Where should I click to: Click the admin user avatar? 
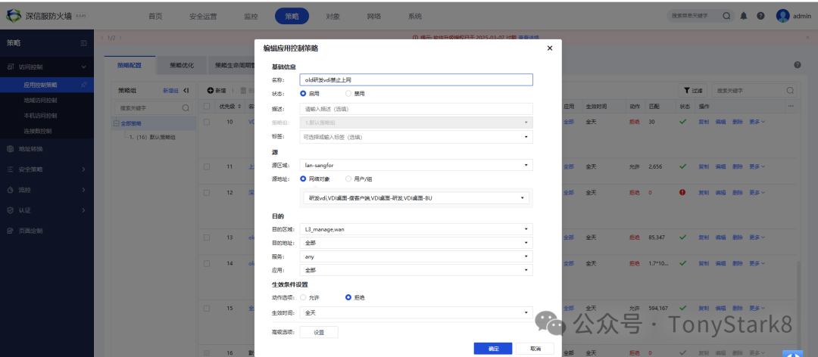pos(782,16)
